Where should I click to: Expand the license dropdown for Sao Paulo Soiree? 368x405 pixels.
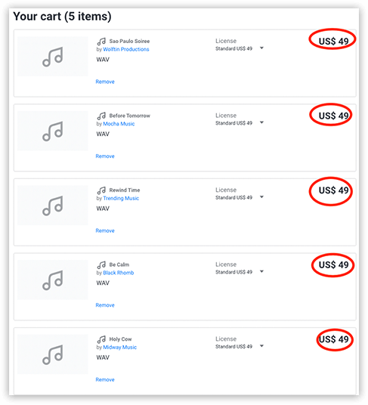click(261, 48)
